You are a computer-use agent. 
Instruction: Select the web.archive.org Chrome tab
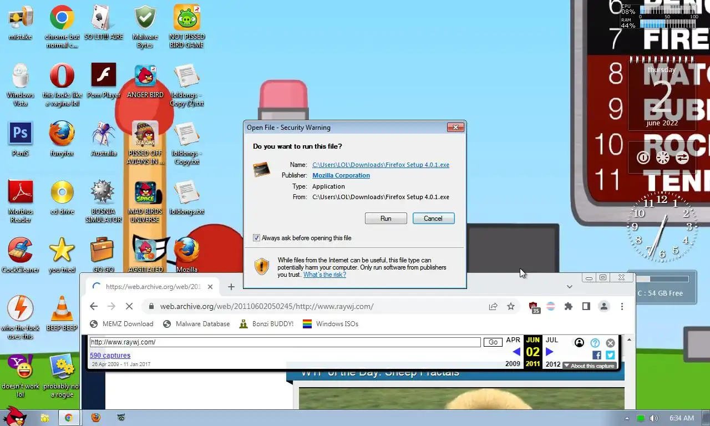click(153, 287)
